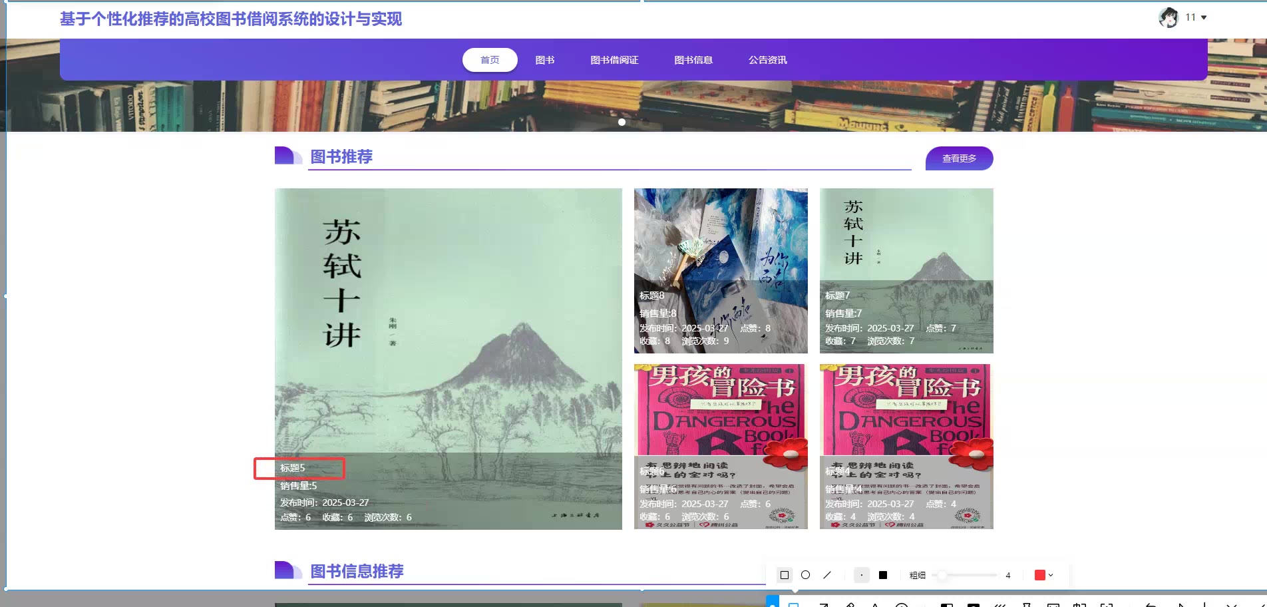
Task: Open the large 苏轼十讲 book cover 标题5
Action: 449,359
